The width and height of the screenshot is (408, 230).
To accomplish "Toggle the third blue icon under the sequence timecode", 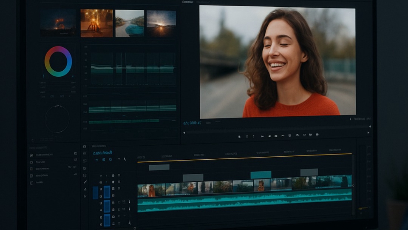I will point(110,159).
